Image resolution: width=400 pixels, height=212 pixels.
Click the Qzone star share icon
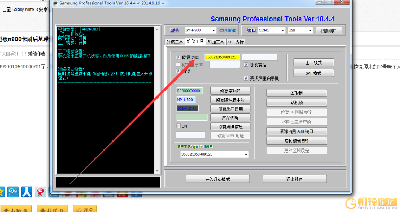(2, 191)
